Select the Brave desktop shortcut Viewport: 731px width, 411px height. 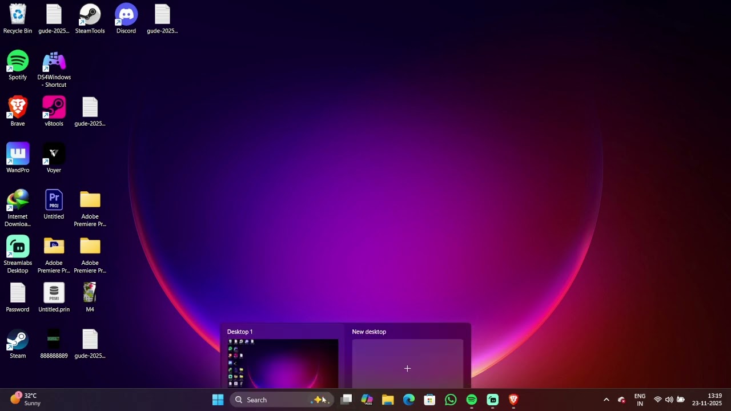[x=18, y=112]
